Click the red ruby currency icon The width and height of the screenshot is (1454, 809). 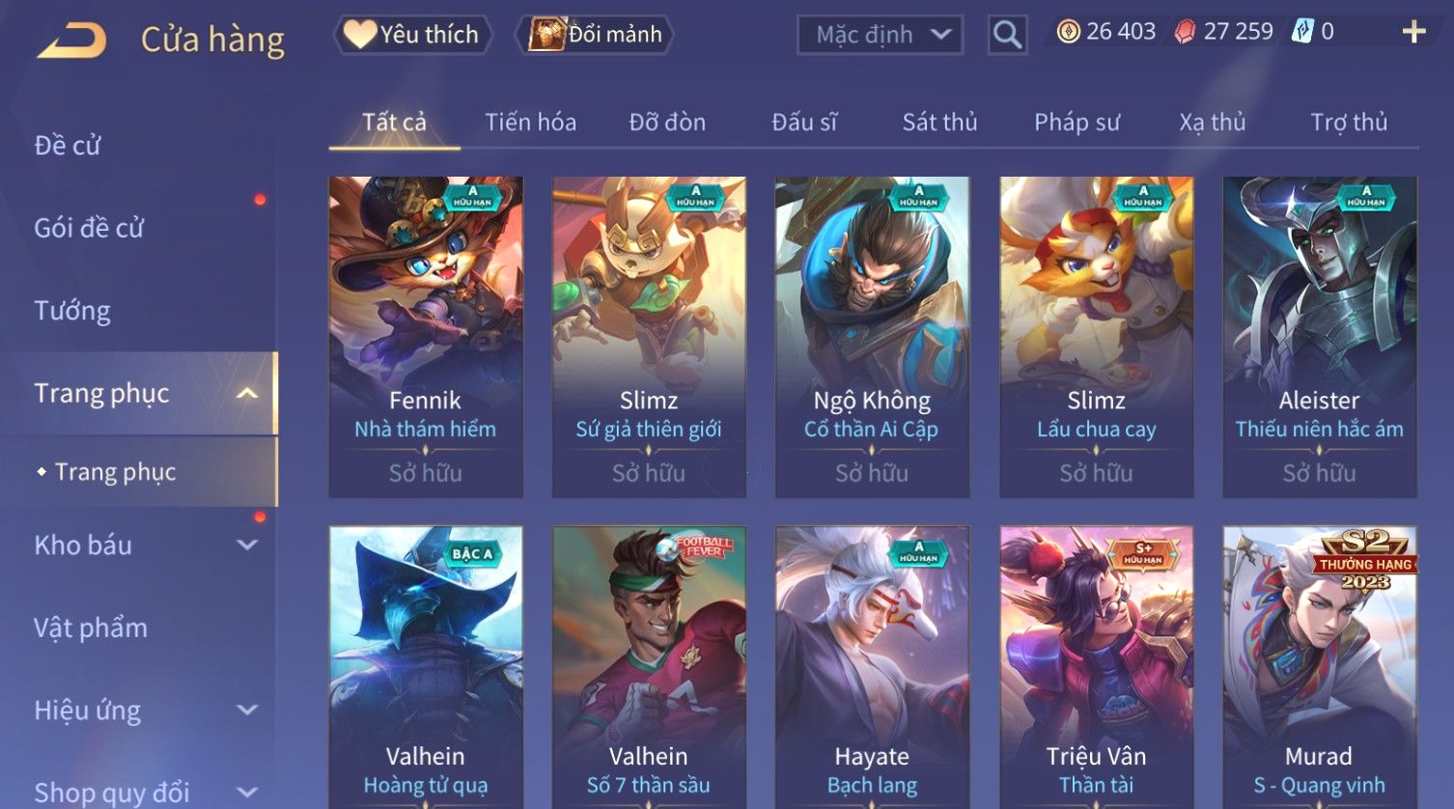[x=1185, y=32]
